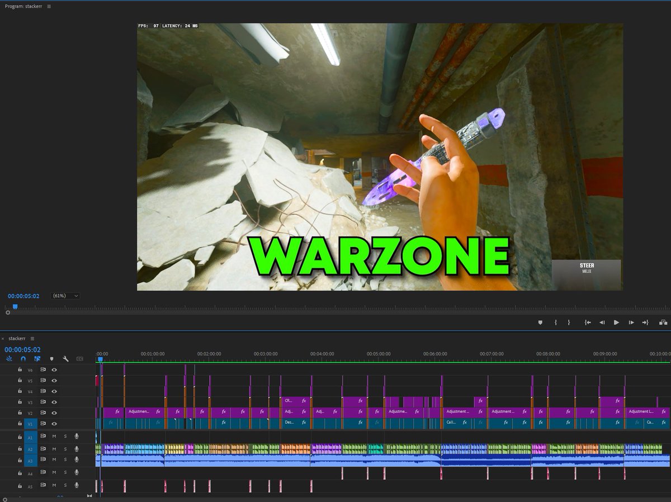Open the Program: stackerr panel menu

coord(49,6)
